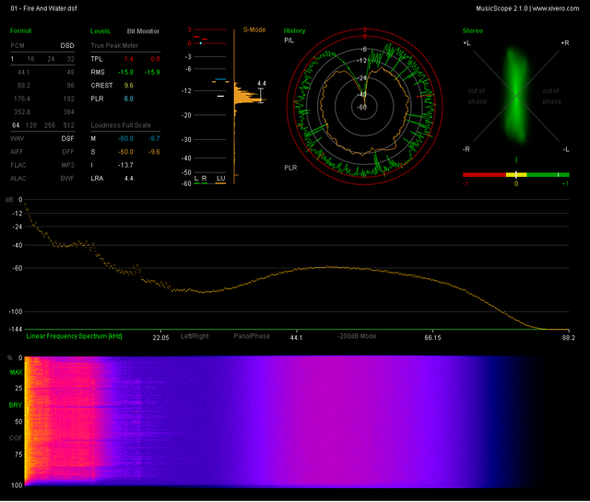590x502 pixels.
Task: Select 176.4 sample rate
Action: pyautogui.click(x=22, y=99)
